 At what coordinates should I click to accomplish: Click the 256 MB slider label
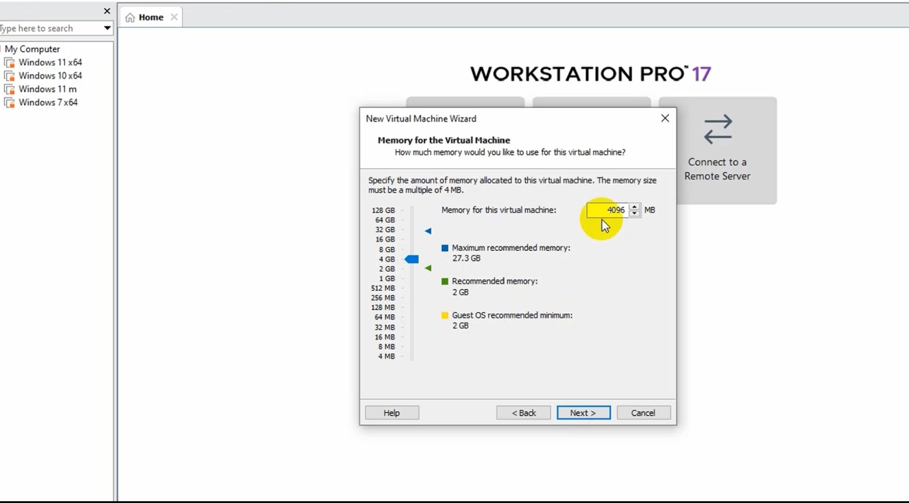tap(383, 297)
